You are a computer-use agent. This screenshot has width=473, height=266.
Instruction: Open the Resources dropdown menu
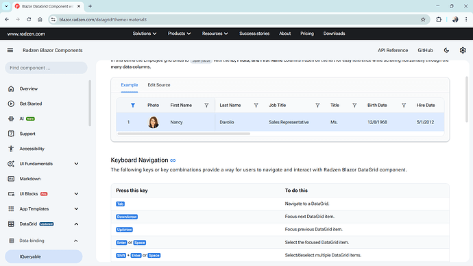coord(215,34)
